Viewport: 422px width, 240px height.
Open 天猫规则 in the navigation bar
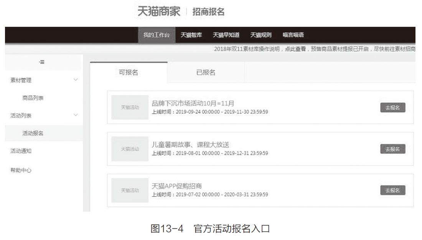tap(261, 35)
